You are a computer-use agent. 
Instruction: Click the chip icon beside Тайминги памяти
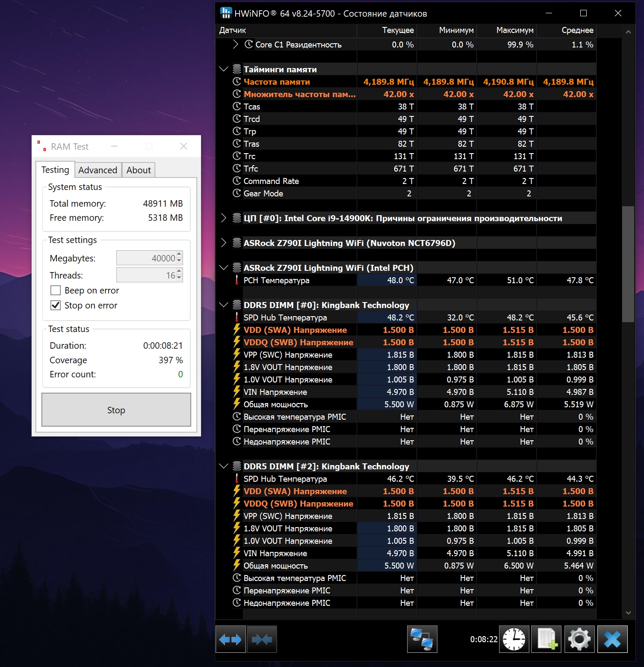pyautogui.click(x=236, y=69)
